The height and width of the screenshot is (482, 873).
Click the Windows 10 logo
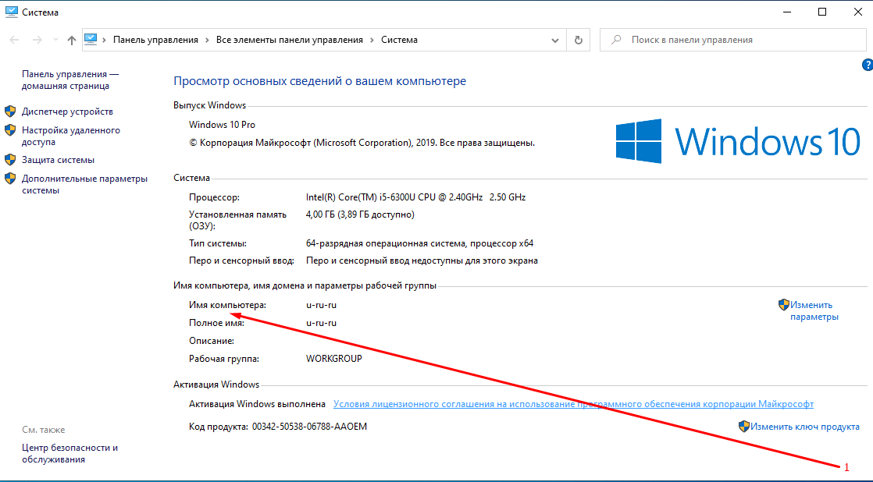point(738,141)
